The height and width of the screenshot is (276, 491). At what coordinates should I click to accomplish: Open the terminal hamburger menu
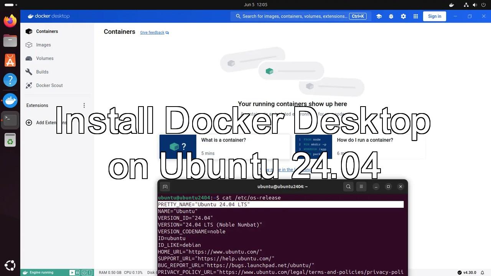coord(361,187)
